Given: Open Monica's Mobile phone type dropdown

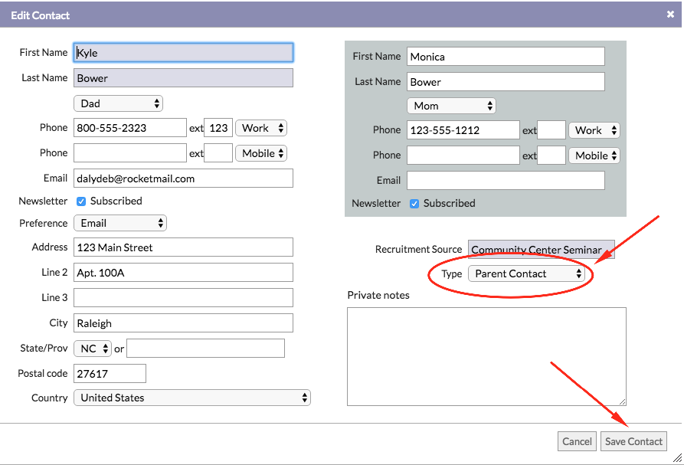Looking at the screenshot, I should tap(594, 156).
